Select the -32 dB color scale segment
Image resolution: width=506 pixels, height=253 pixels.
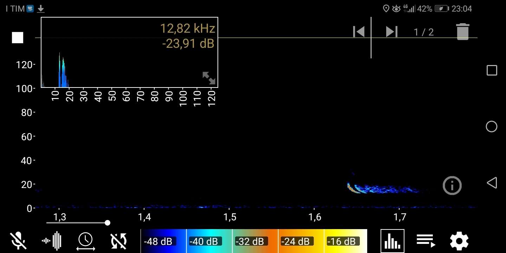click(255, 241)
